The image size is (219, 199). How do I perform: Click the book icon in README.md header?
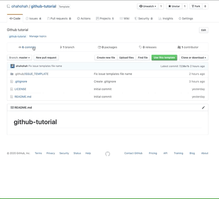coord(12,108)
